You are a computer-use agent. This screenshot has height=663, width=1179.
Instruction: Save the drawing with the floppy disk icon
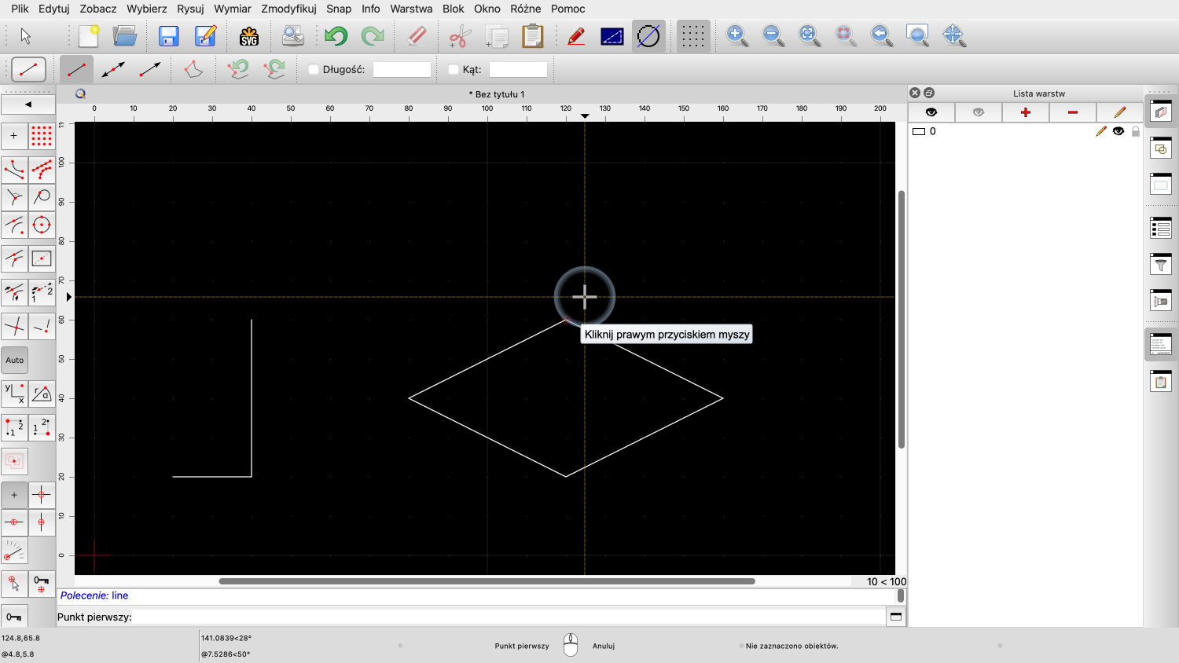click(x=168, y=36)
